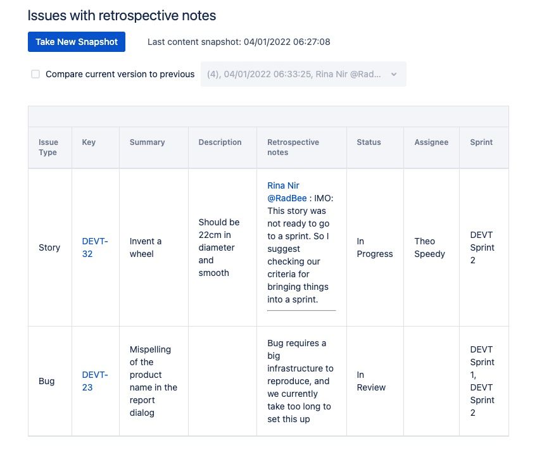Click the Retrospective notes column header
The width and height of the screenshot is (549, 450).
click(x=293, y=147)
